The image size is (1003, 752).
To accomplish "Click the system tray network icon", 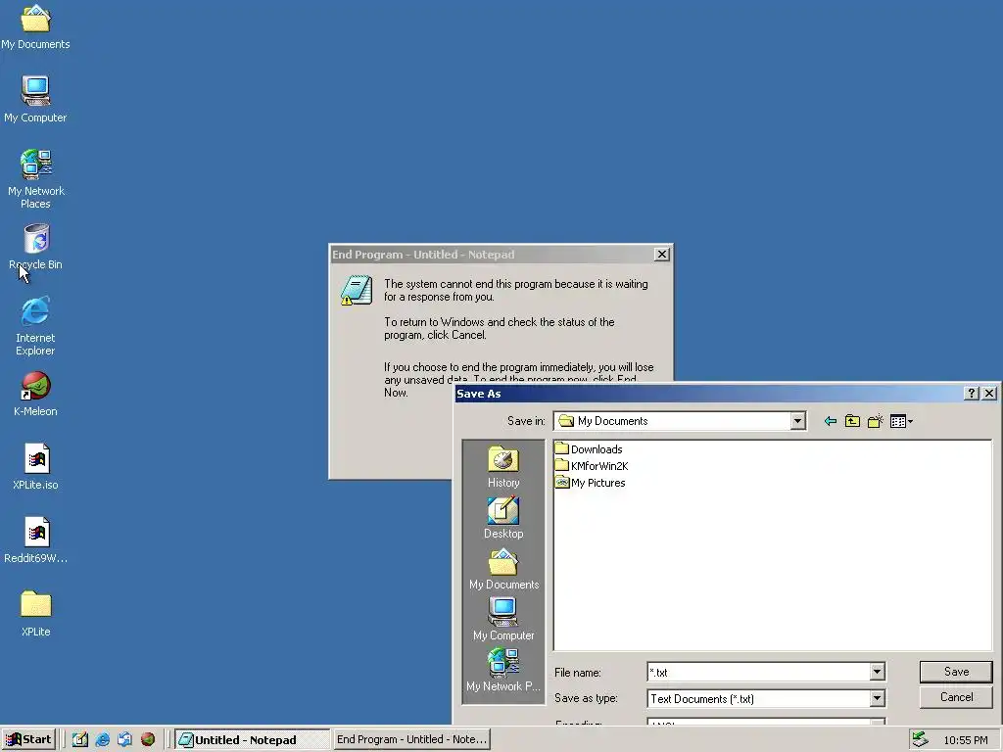I will tap(920, 739).
